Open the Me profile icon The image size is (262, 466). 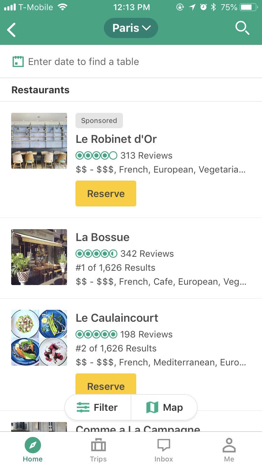coord(229,445)
